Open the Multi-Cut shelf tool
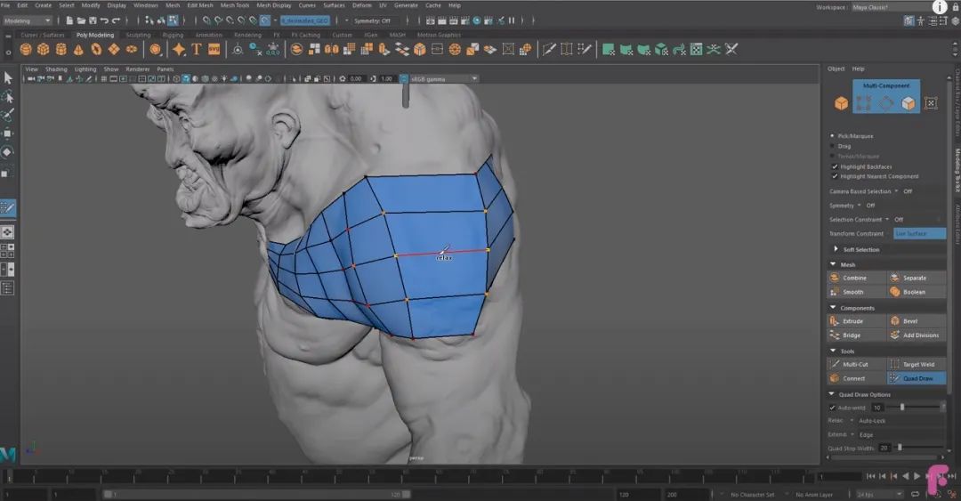The height and width of the screenshot is (501, 961). tap(548, 50)
